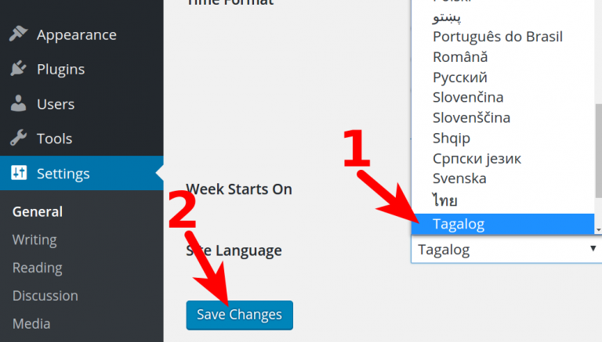
Task: Open Media settings page
Action: (31, 323)
